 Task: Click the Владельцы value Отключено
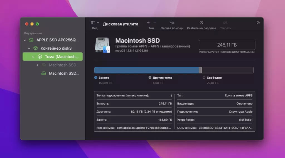pos(244,103)
